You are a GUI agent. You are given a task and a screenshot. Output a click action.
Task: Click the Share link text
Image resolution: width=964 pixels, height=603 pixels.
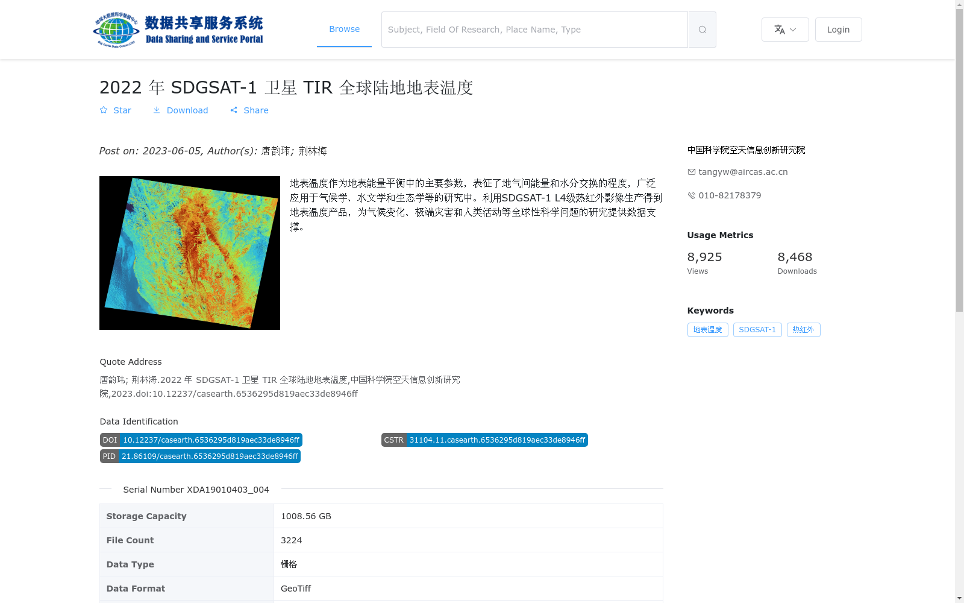(256, 110)
